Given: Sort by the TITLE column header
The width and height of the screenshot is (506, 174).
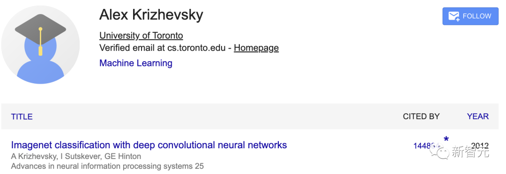Looking at the screenshot, I should 22,116.
